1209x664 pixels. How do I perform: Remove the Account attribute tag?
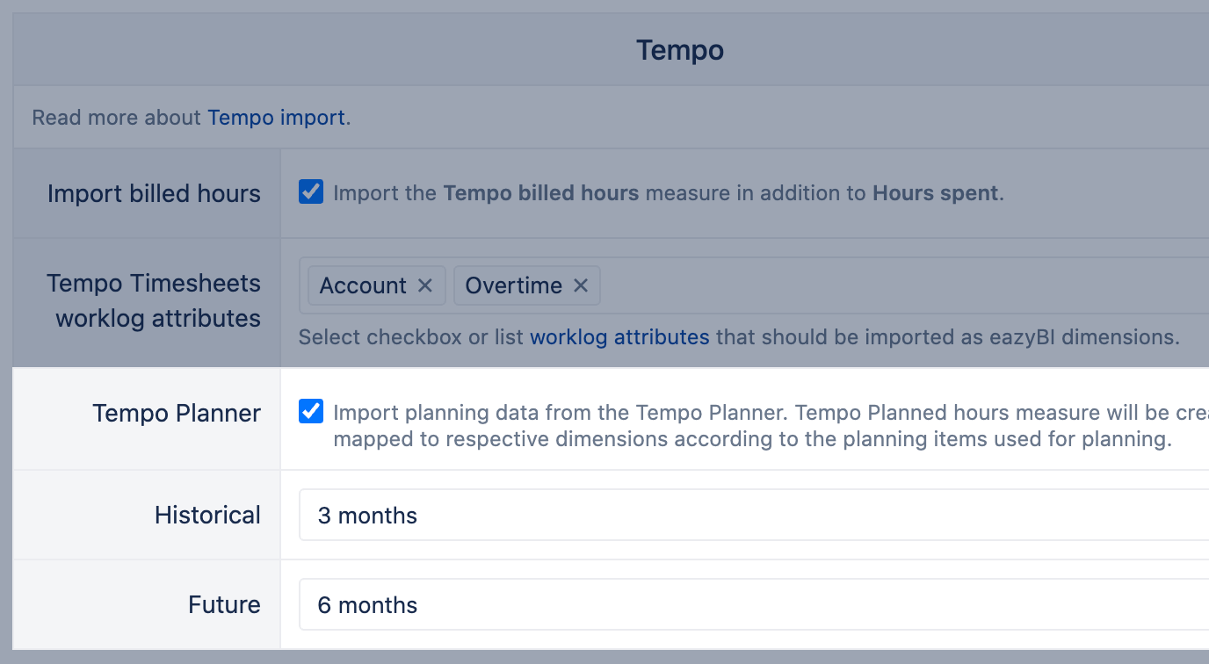pos(425,285)
